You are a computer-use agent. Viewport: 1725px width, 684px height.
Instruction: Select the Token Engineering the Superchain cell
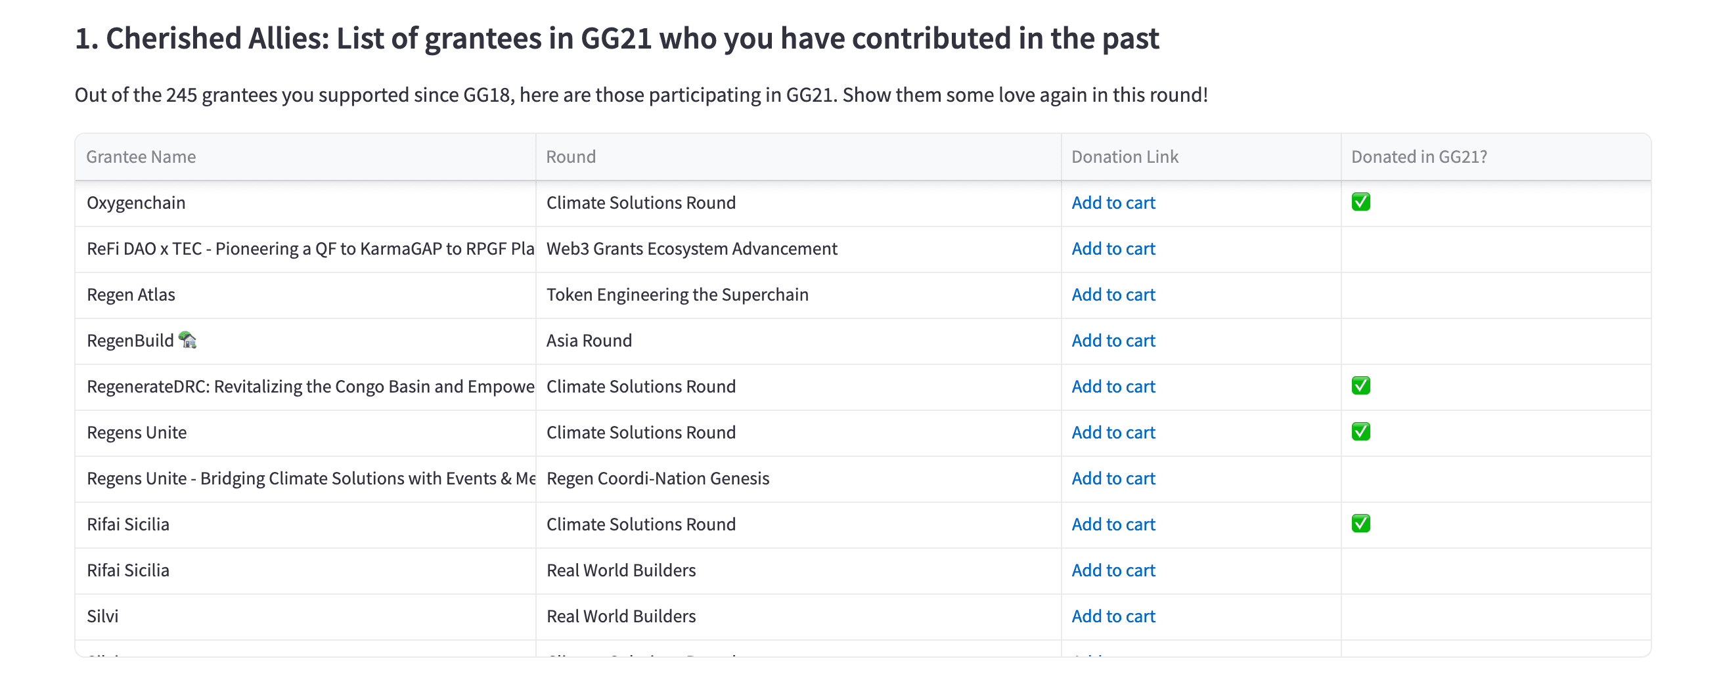677,295
